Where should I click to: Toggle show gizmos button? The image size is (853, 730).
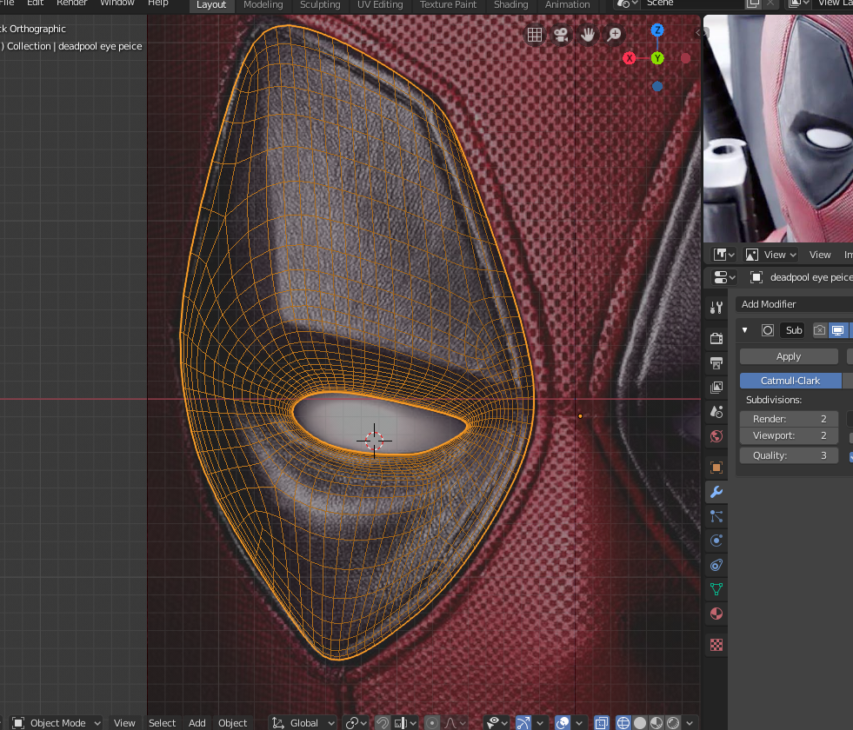(x=523, y=723)
